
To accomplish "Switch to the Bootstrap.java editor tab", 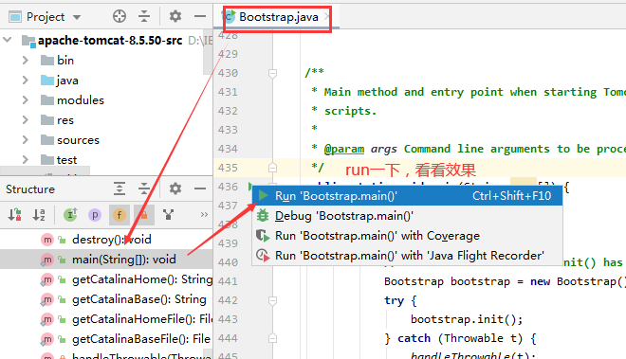I will tap(278, 17).
